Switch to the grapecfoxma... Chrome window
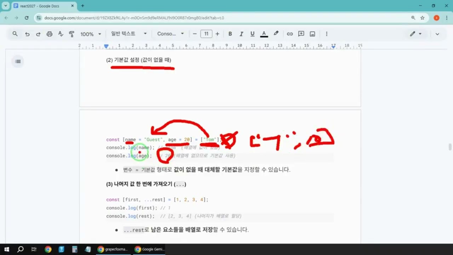 pyautogui.click(x=113, y=249)
